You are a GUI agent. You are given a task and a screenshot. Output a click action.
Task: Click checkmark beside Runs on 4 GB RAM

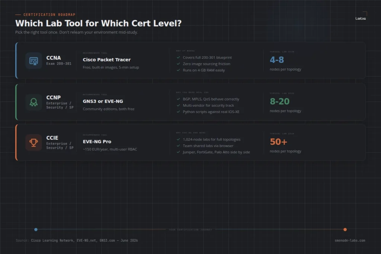click(x=178, y=70)
